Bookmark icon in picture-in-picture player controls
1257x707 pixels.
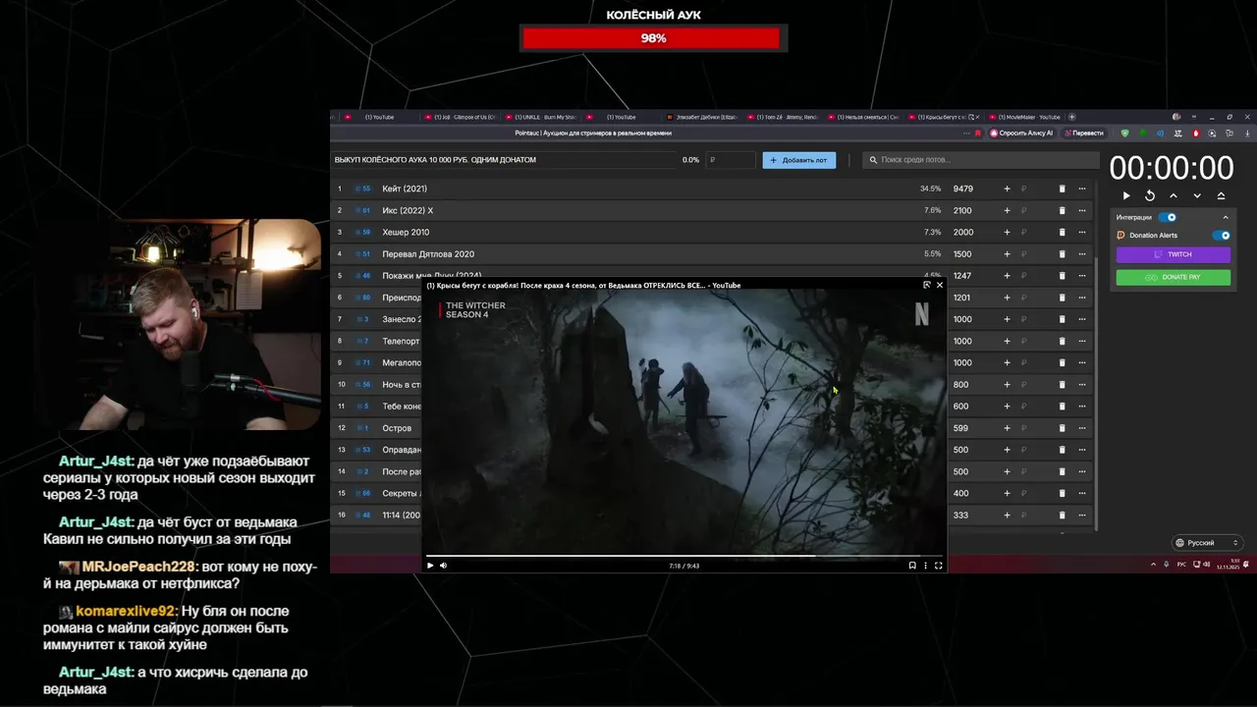[x=912, y=566]
